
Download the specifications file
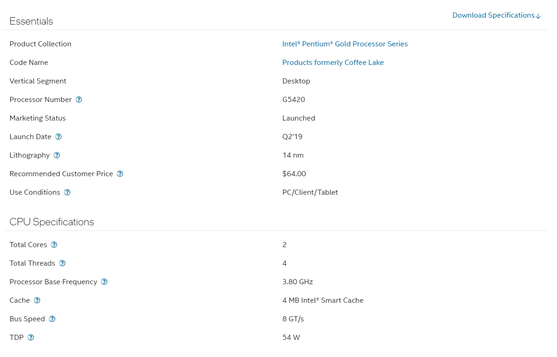[x=496, y=15]
